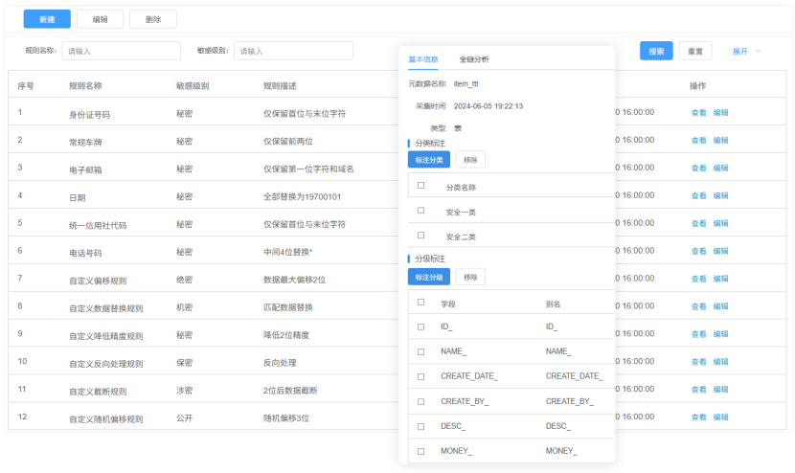This screenshot has width=795, height=473.
Task: Check the 安全一类 checkbox
Action: 420,211
